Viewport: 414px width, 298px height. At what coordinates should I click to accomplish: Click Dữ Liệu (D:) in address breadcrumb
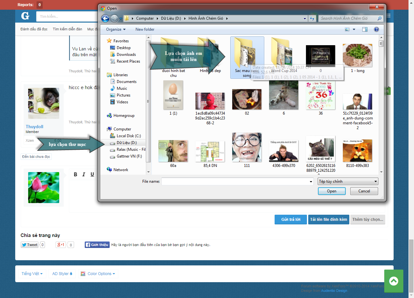pos(171,18)
